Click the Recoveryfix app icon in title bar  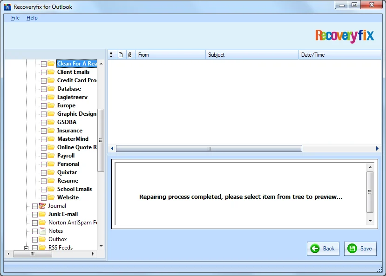click(7, 7)
